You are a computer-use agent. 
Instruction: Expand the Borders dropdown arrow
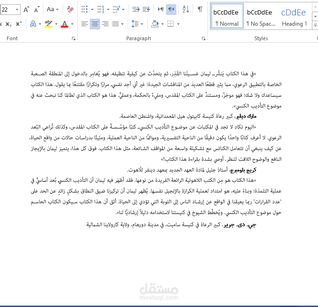(x=178, y=24)
